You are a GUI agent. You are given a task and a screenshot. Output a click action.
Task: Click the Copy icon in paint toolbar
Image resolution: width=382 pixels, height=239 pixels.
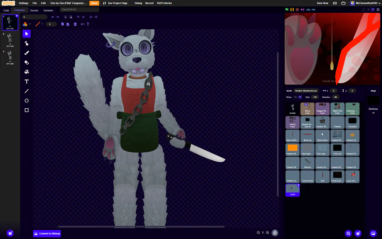63,24
